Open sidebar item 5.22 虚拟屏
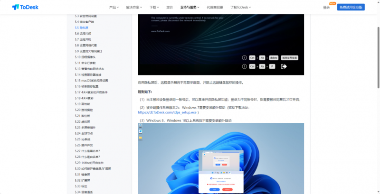The height and width of the screenshot is (194, 380). click(x=82, y=122)
